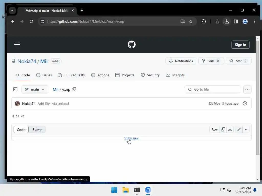Copy the v.zip file path
The width and height of the screenshot is (262, 196).
(74, 90)
